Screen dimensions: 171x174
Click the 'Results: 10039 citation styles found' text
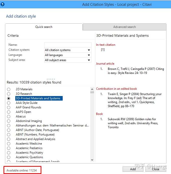point(34,82)
